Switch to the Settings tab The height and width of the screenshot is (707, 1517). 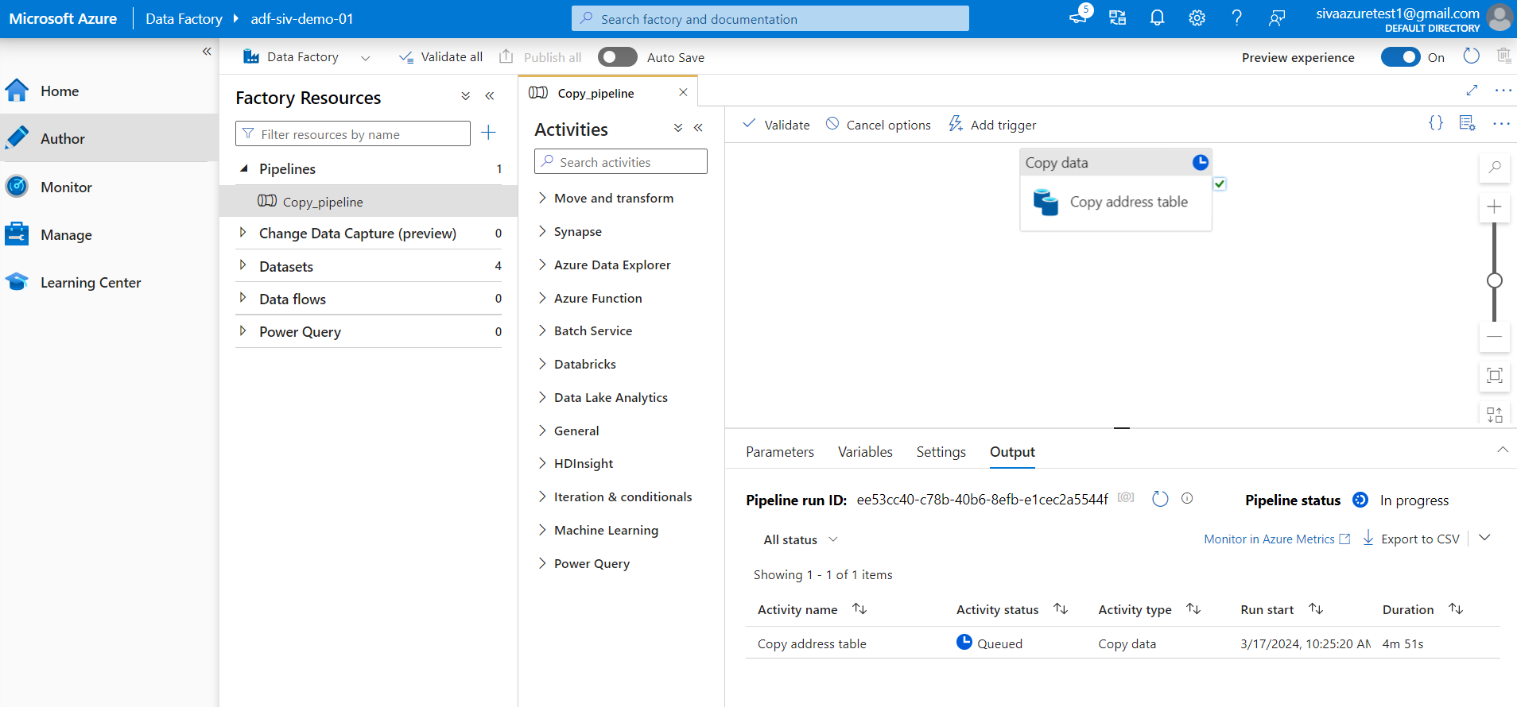[x=941, y=451]
